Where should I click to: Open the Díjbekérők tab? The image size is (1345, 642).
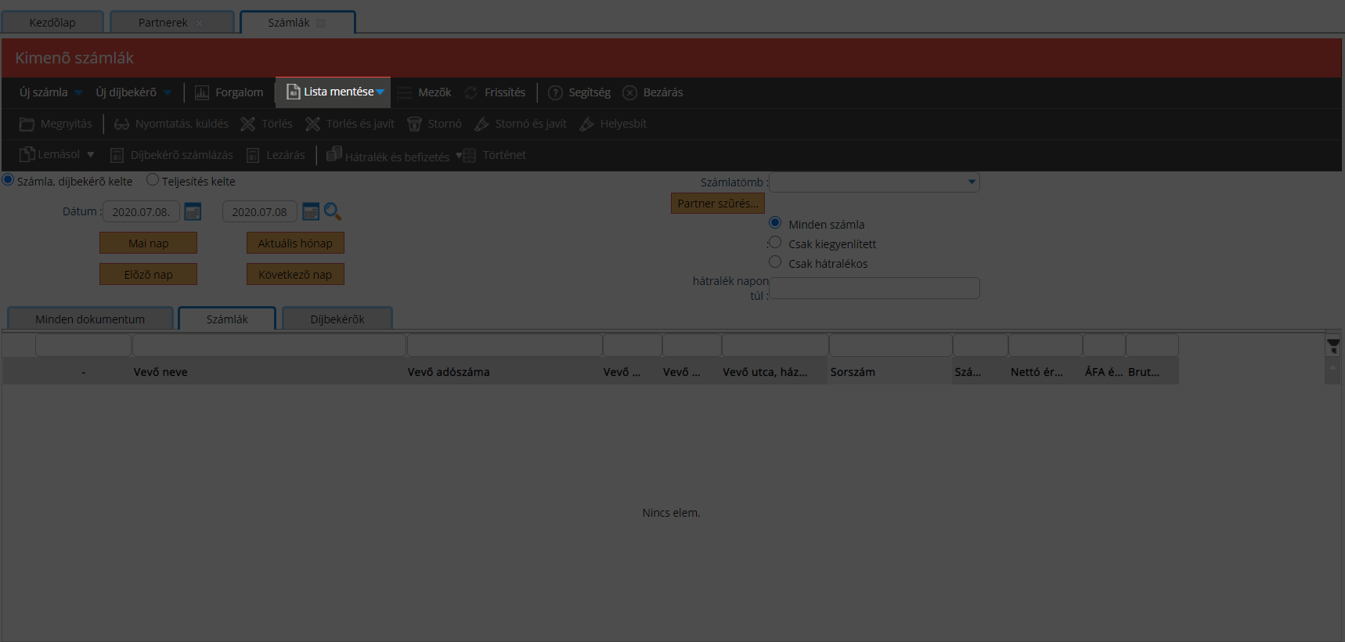click(337, 319)
